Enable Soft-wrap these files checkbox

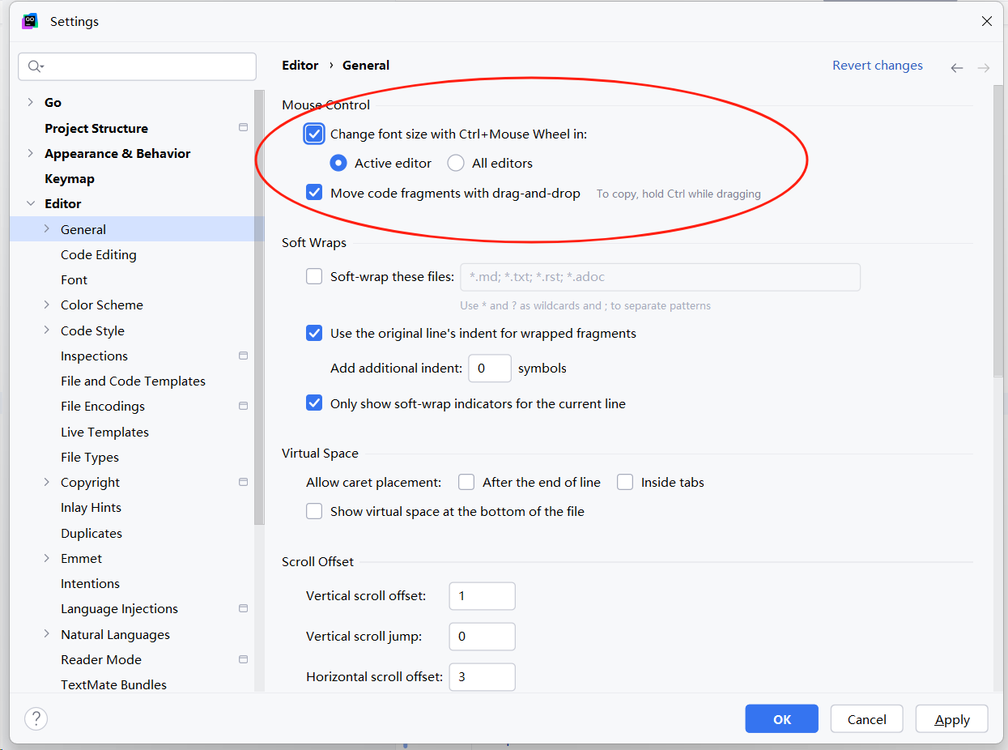tap(314, 277)
